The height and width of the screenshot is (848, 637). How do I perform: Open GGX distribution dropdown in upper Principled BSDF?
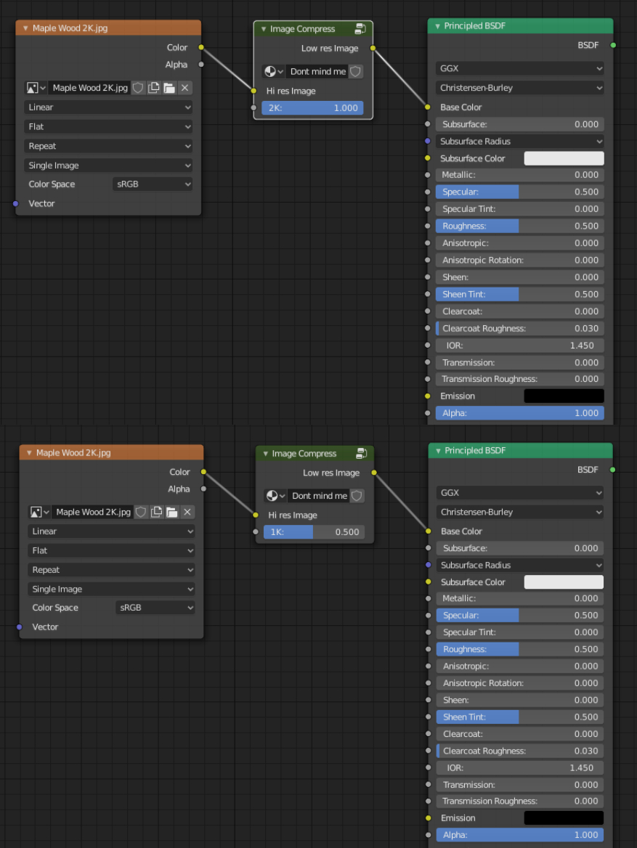519,68
